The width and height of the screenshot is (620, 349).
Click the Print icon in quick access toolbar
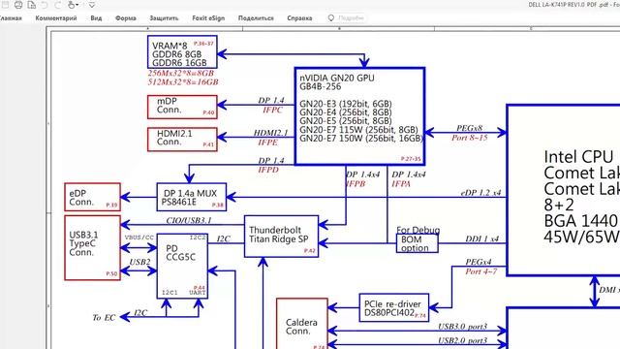(x=18, y=5)
